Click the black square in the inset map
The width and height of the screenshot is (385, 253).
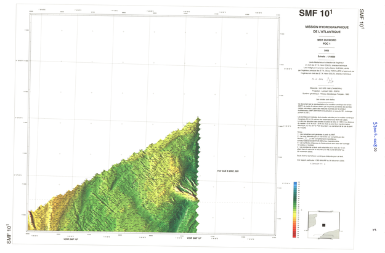(324, 226)
